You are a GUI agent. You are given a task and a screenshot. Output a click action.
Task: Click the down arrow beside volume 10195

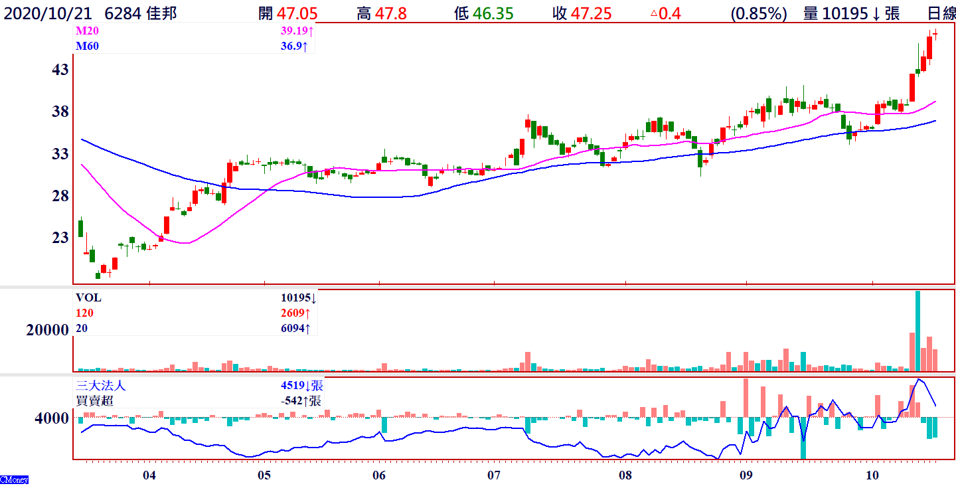click(x=875, y=13)
